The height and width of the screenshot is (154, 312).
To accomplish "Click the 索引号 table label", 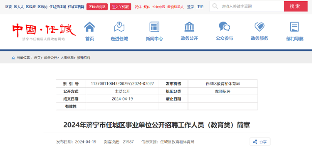I will point(71,83).
